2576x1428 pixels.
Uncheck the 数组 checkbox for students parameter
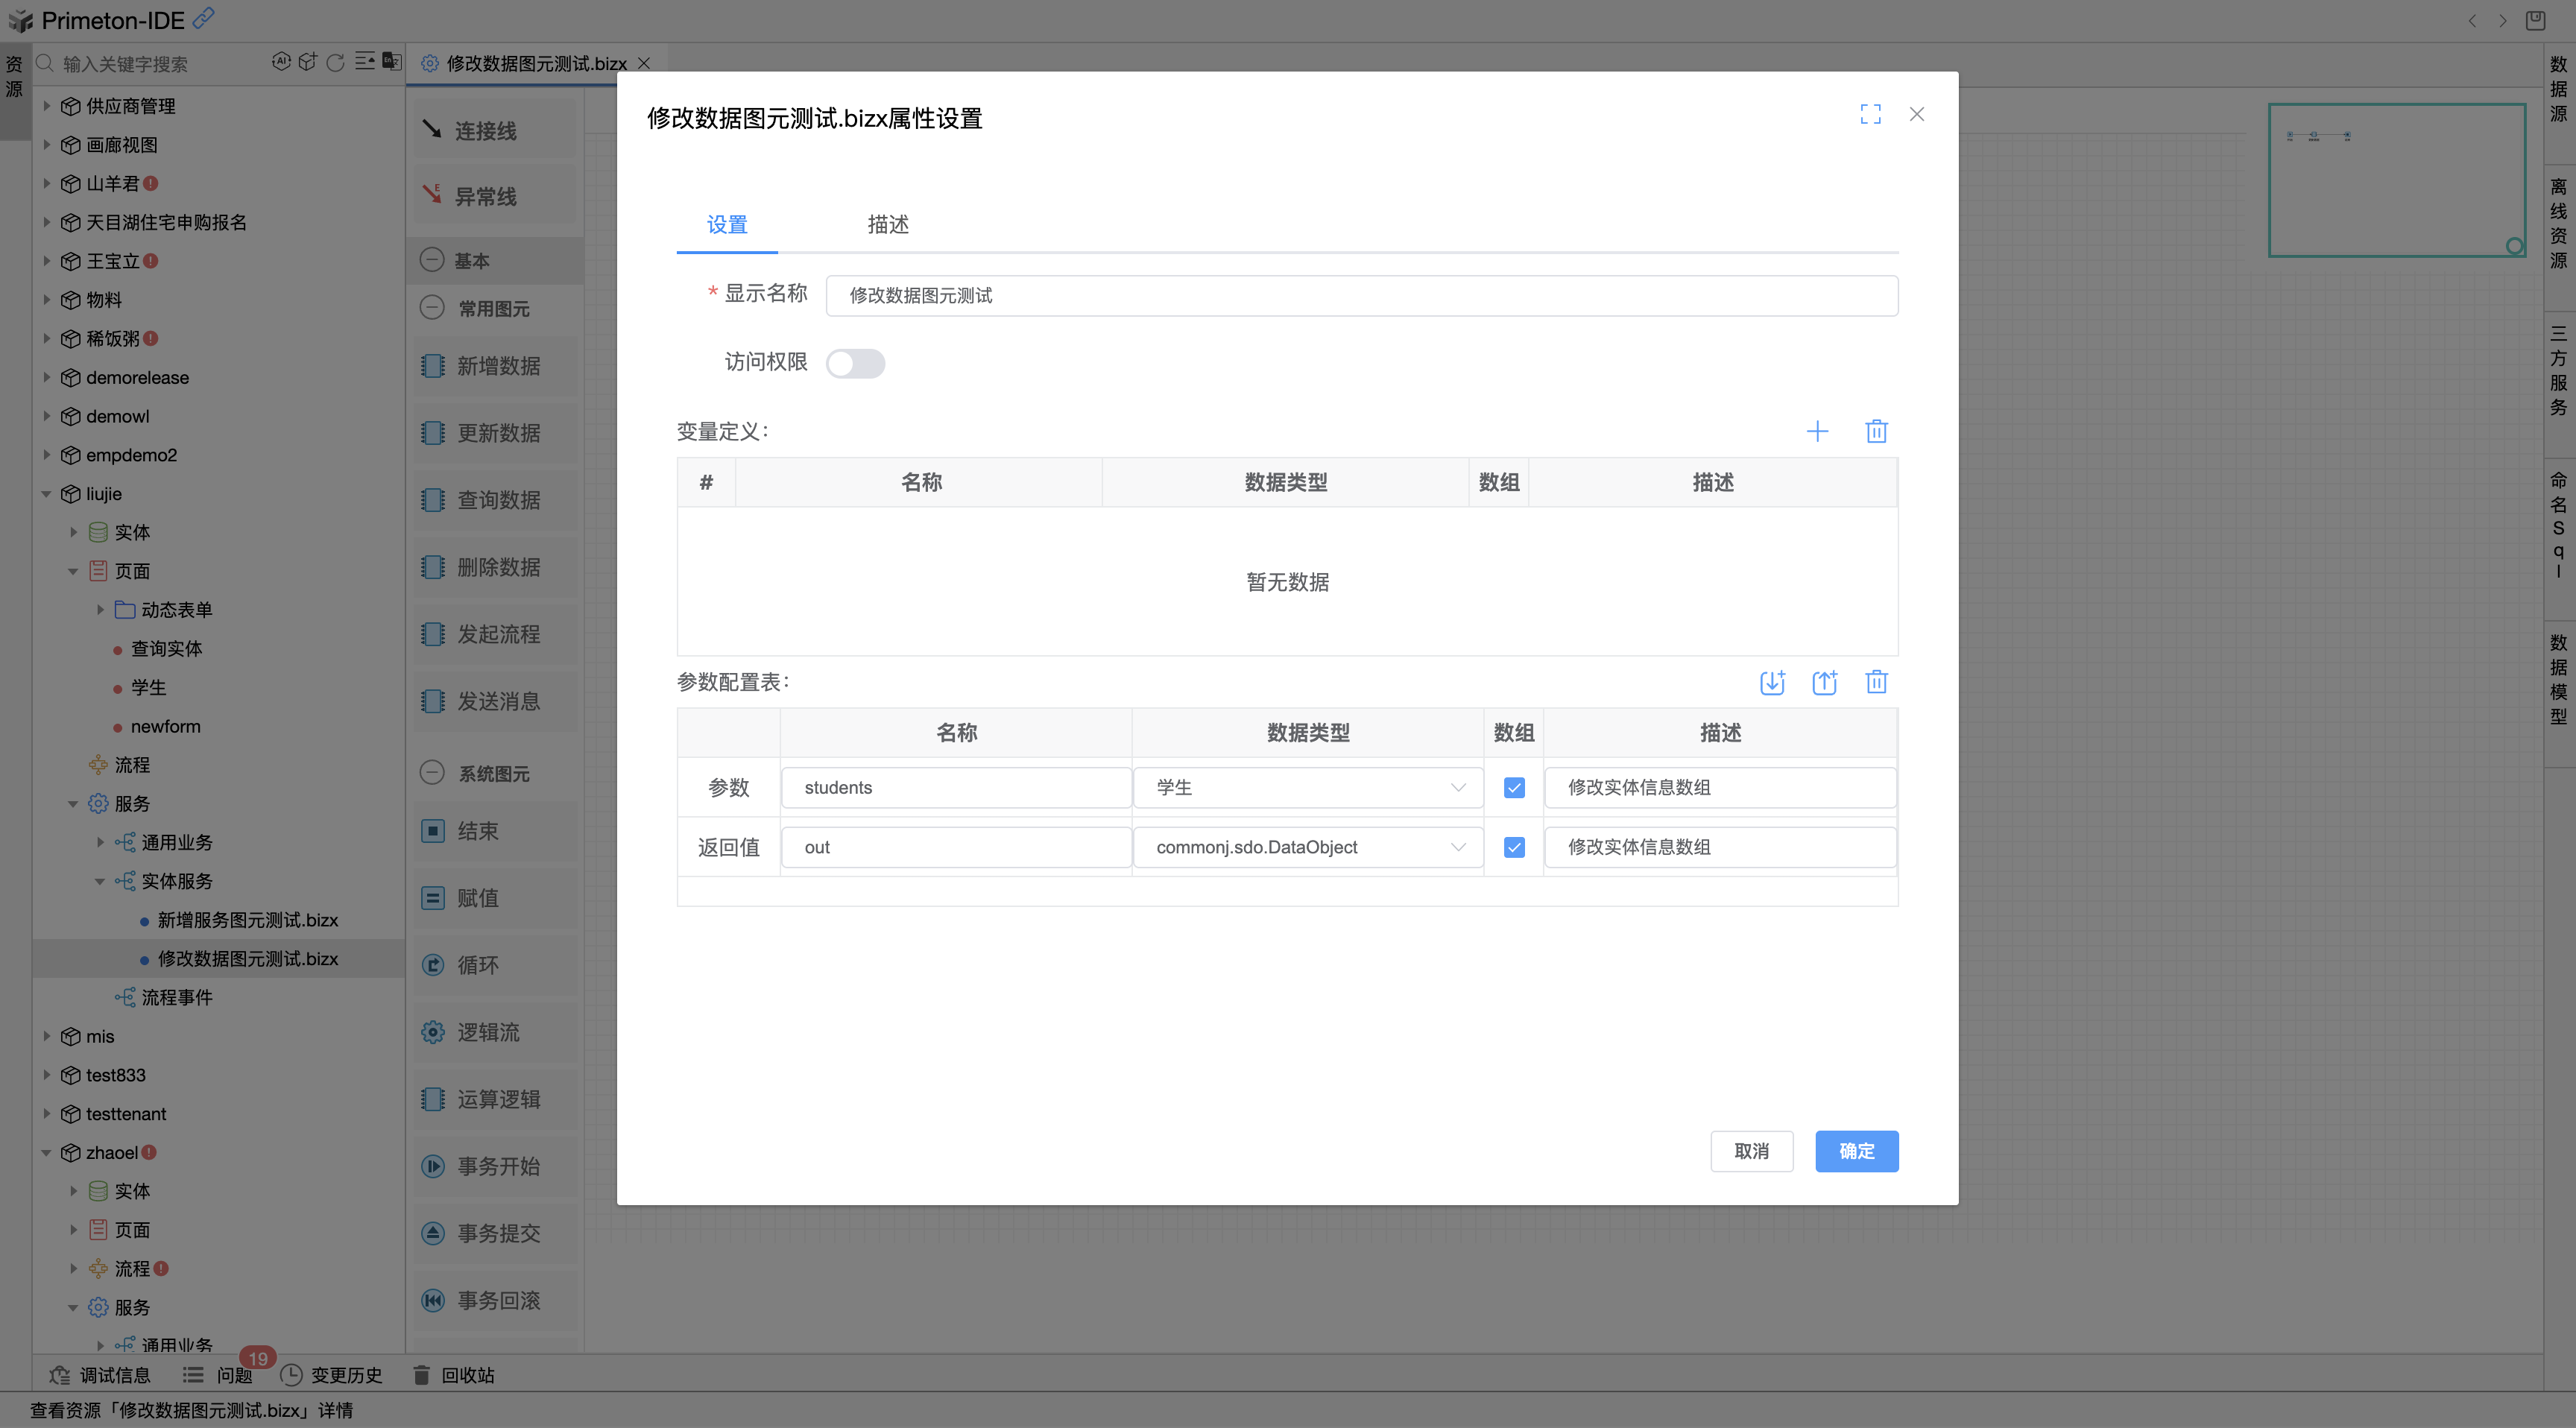pyautogui.click(x=1514, y=787)
